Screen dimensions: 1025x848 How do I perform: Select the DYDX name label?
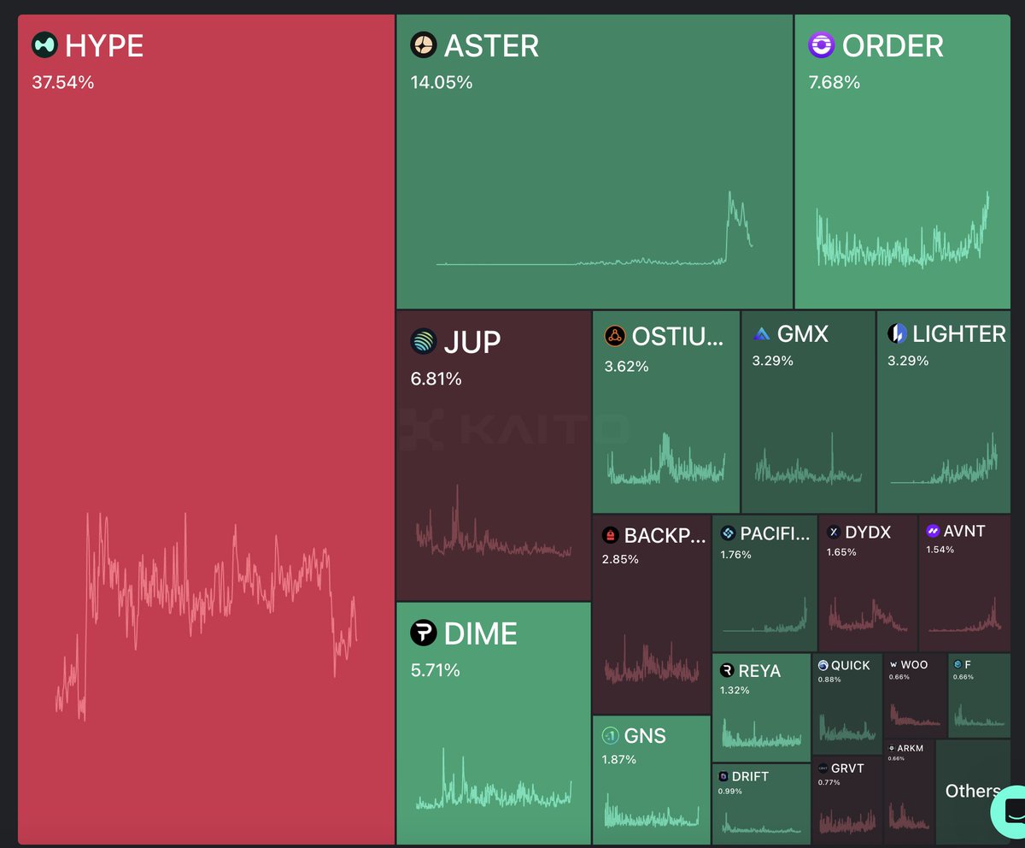(x=867, y=533)
